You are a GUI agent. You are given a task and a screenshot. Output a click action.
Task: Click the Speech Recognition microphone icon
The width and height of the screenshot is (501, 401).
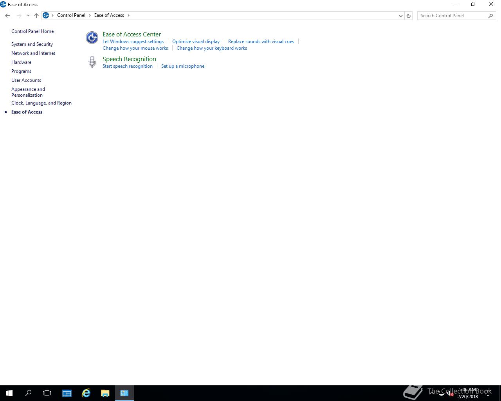(92, 62)
